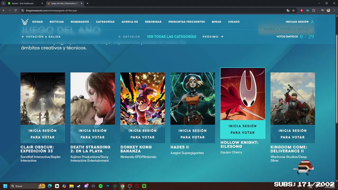Open the Chrome three-dot menu
Image resolution: width=338 pixels, height=190 pixels.
(334, 11)
